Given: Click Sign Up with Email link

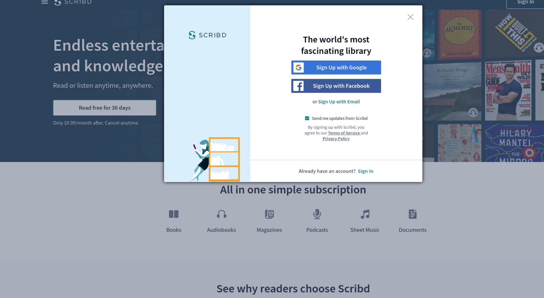Looking at the screenshot, I should pyautogui.click(x=339, y=102).
